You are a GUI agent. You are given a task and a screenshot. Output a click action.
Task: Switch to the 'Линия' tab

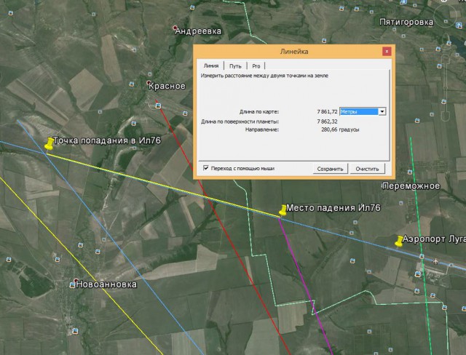(211, 65)
